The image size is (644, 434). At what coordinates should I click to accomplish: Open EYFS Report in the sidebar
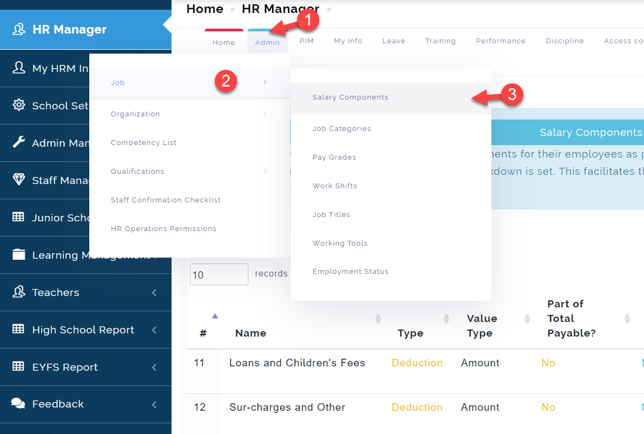tap(86, 367)
